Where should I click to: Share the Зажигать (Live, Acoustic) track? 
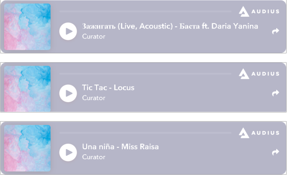click(275, 31)
